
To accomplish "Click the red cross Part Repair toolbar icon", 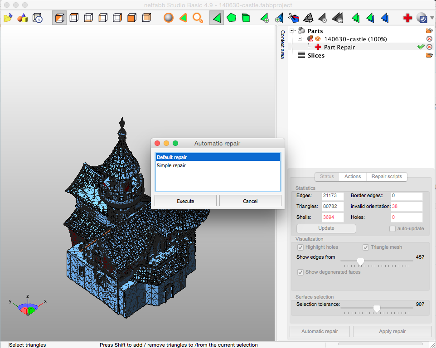I will [x=407, y=18].
